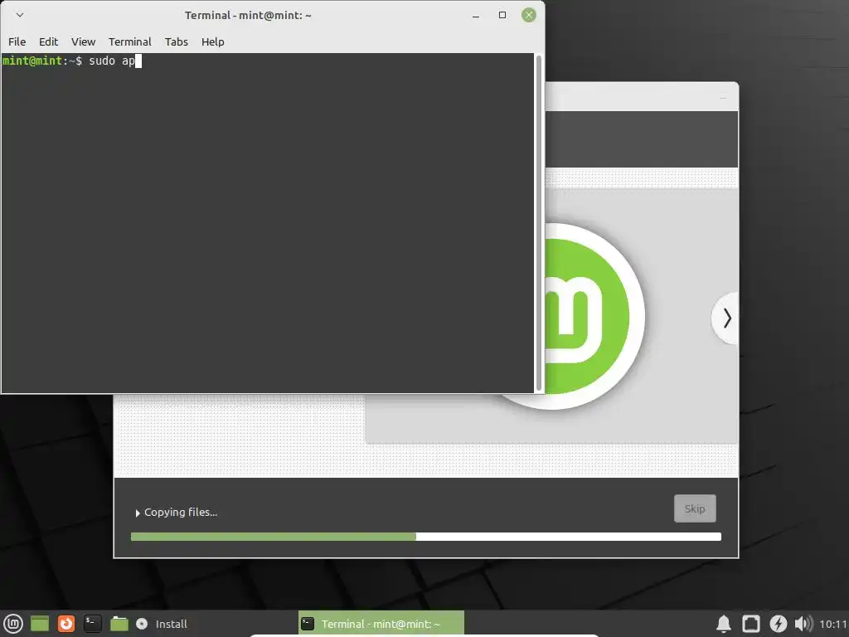Viewport: 849px width, 637px height.
Task: Click the Mint logo slideshow image
Action: click(594, 316)
